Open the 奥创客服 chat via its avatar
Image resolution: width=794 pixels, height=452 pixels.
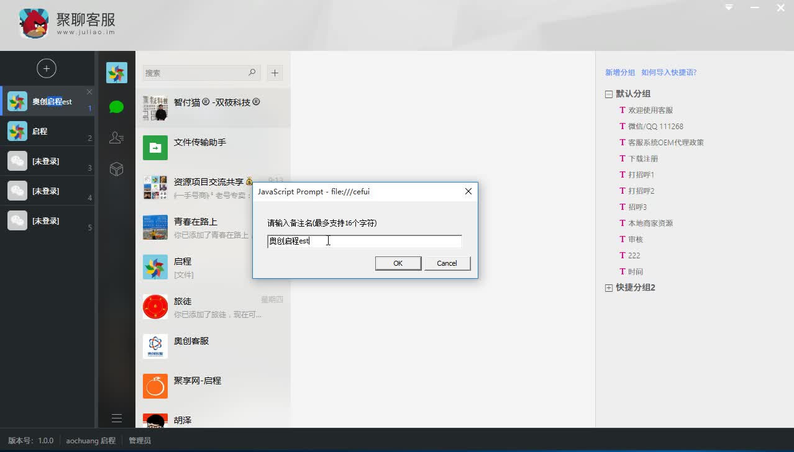155,346
